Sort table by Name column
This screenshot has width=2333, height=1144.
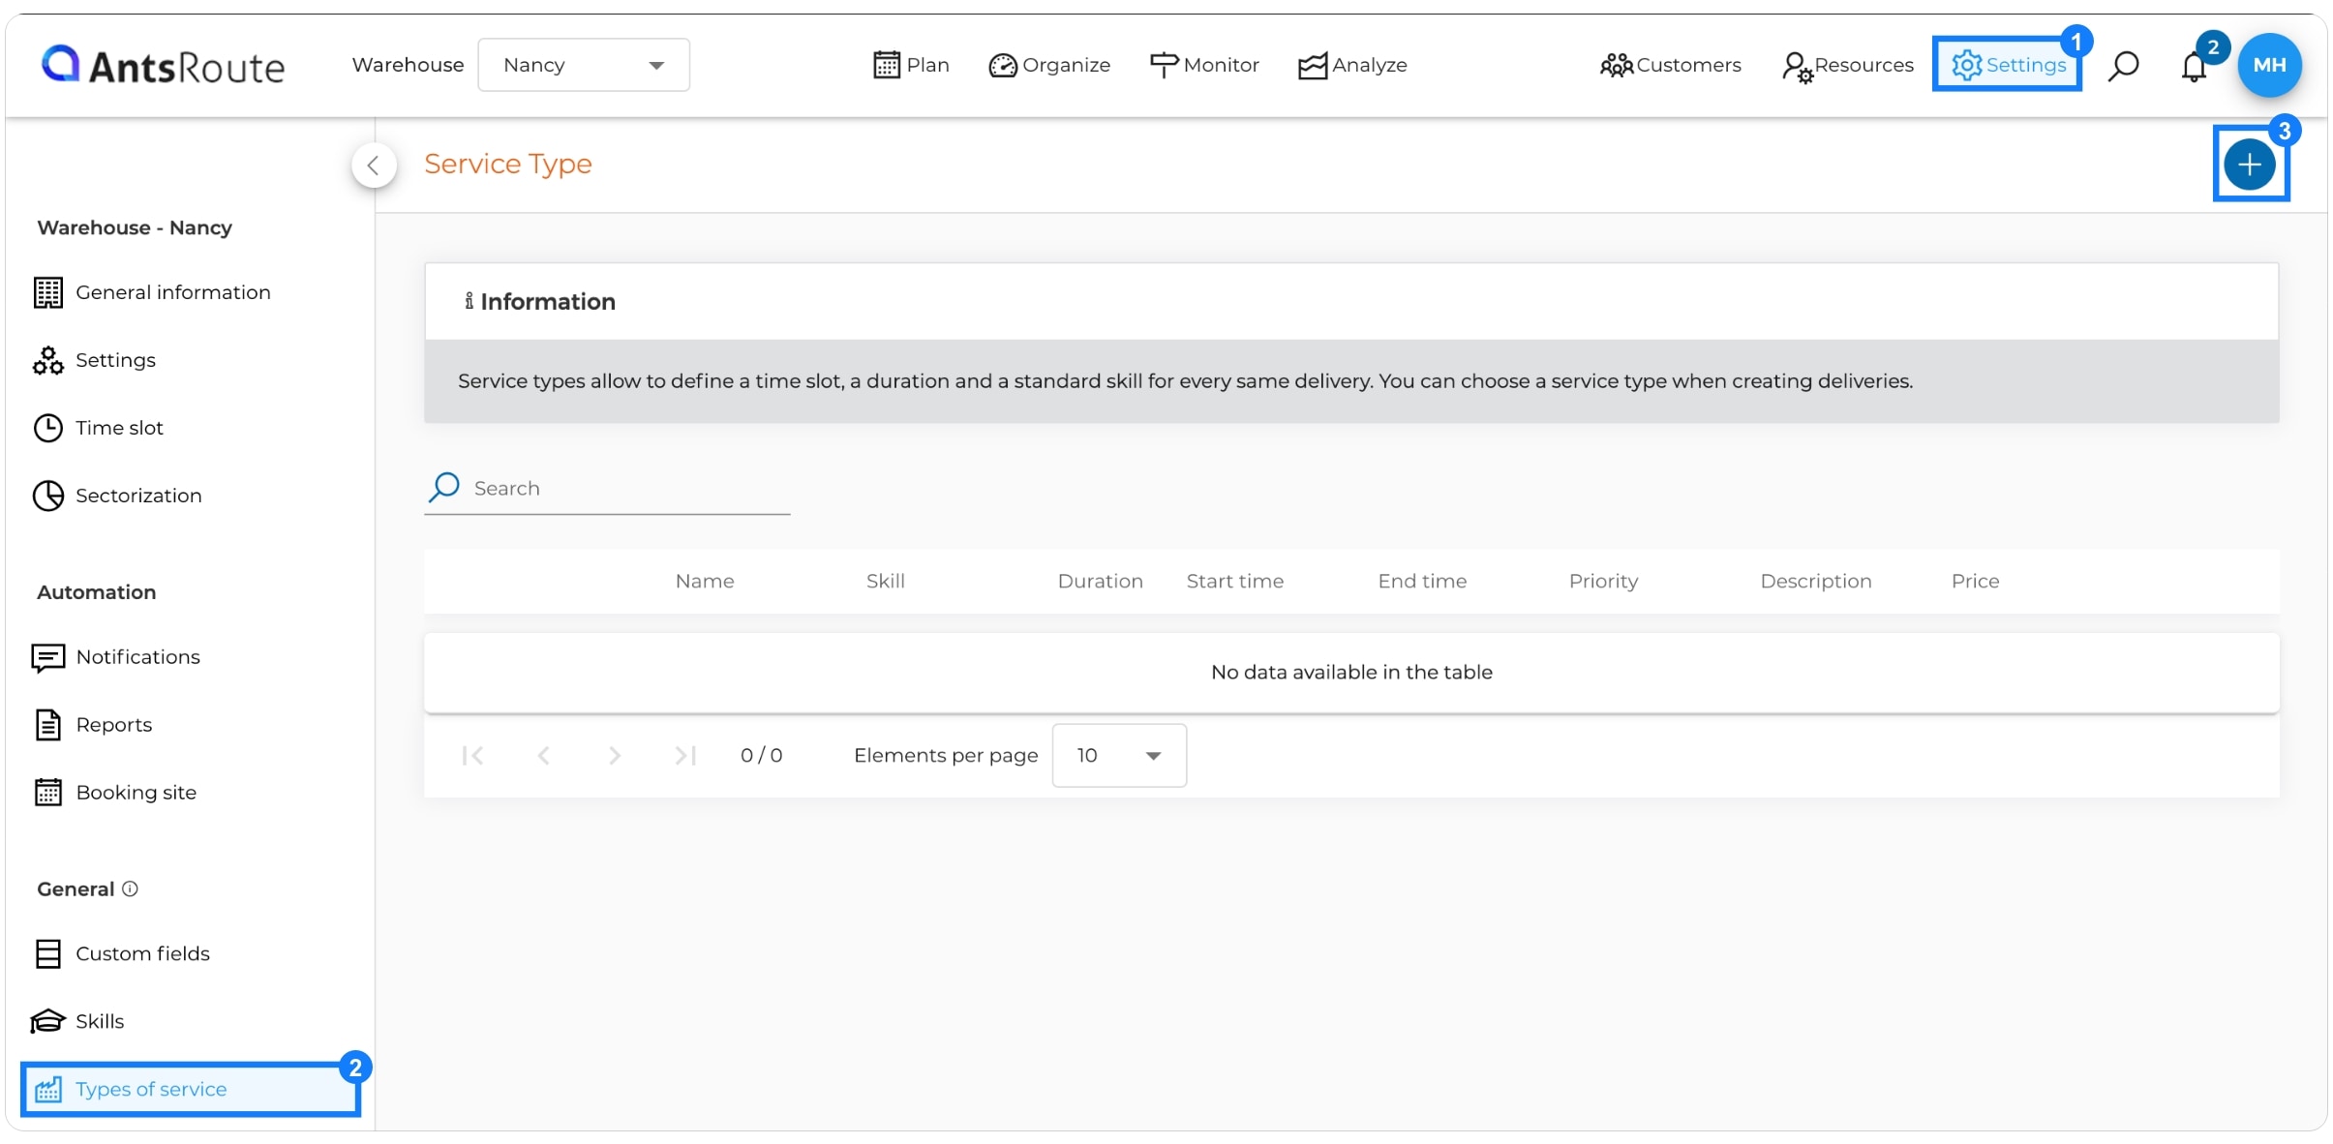704,581
